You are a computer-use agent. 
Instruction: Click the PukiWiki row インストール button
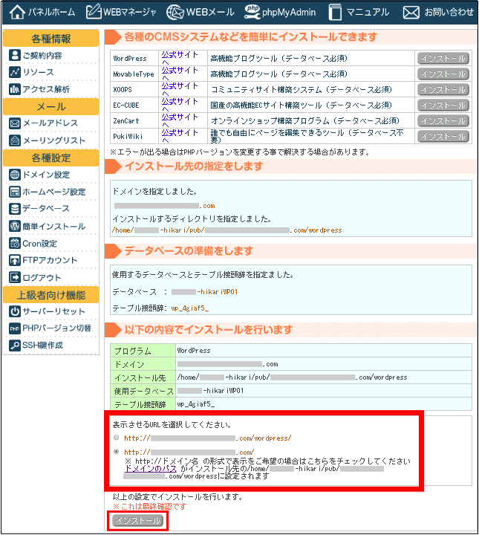[x=443, y=137]
